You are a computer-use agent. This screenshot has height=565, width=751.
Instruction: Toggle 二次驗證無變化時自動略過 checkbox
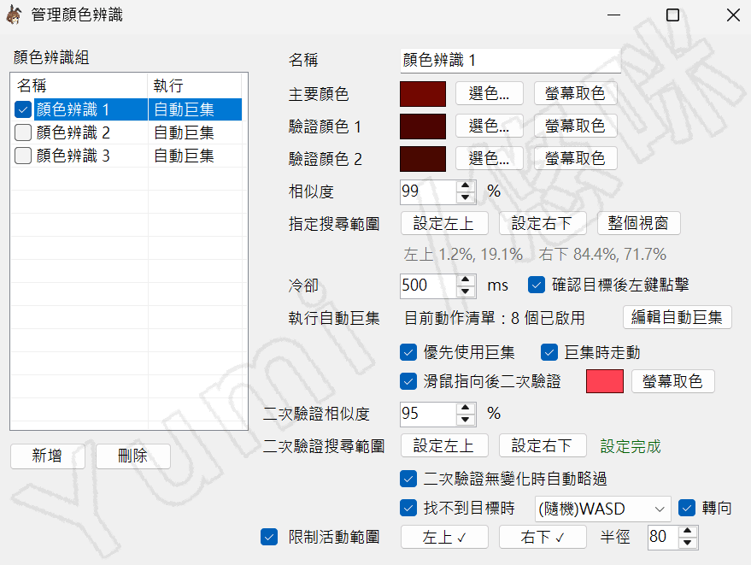coord(408,479)
